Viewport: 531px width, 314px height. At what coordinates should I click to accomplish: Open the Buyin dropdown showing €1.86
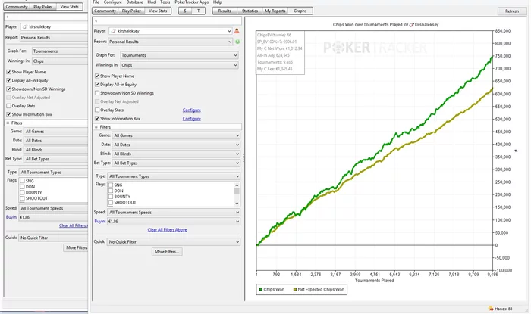(174, 222)
